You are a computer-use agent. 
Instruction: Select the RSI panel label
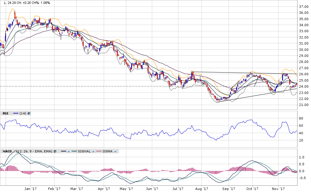click(5, 114)
